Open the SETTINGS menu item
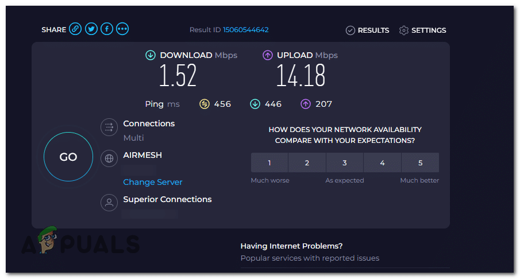 point(429,30)
